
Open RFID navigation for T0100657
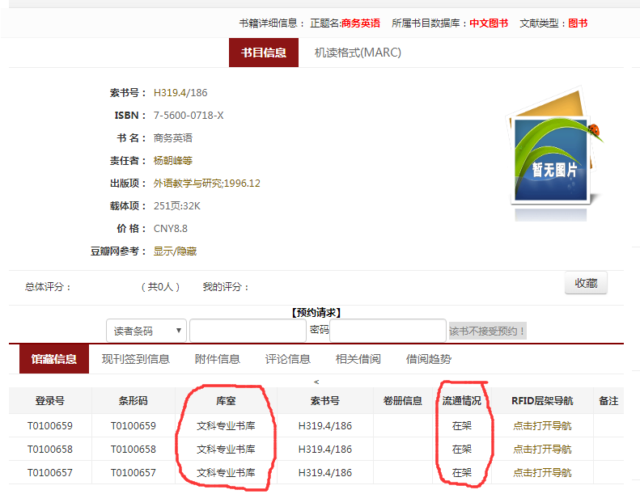(x=542, y=472)
